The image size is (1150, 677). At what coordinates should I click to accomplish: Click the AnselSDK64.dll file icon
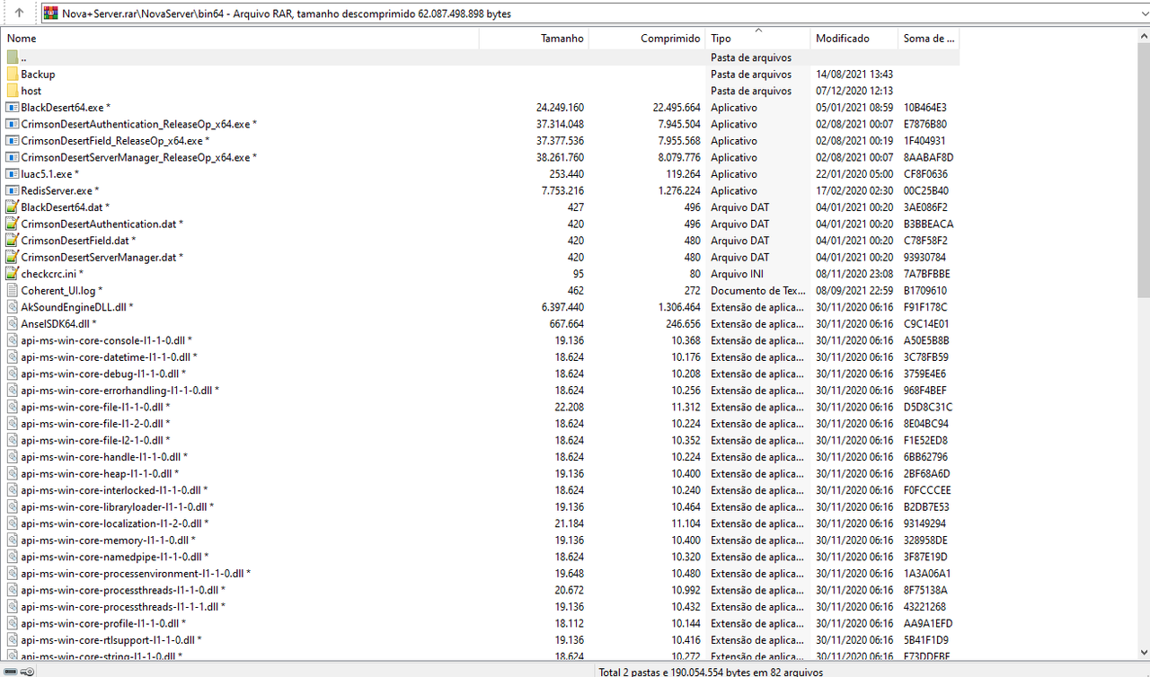[x=13, y=323]
